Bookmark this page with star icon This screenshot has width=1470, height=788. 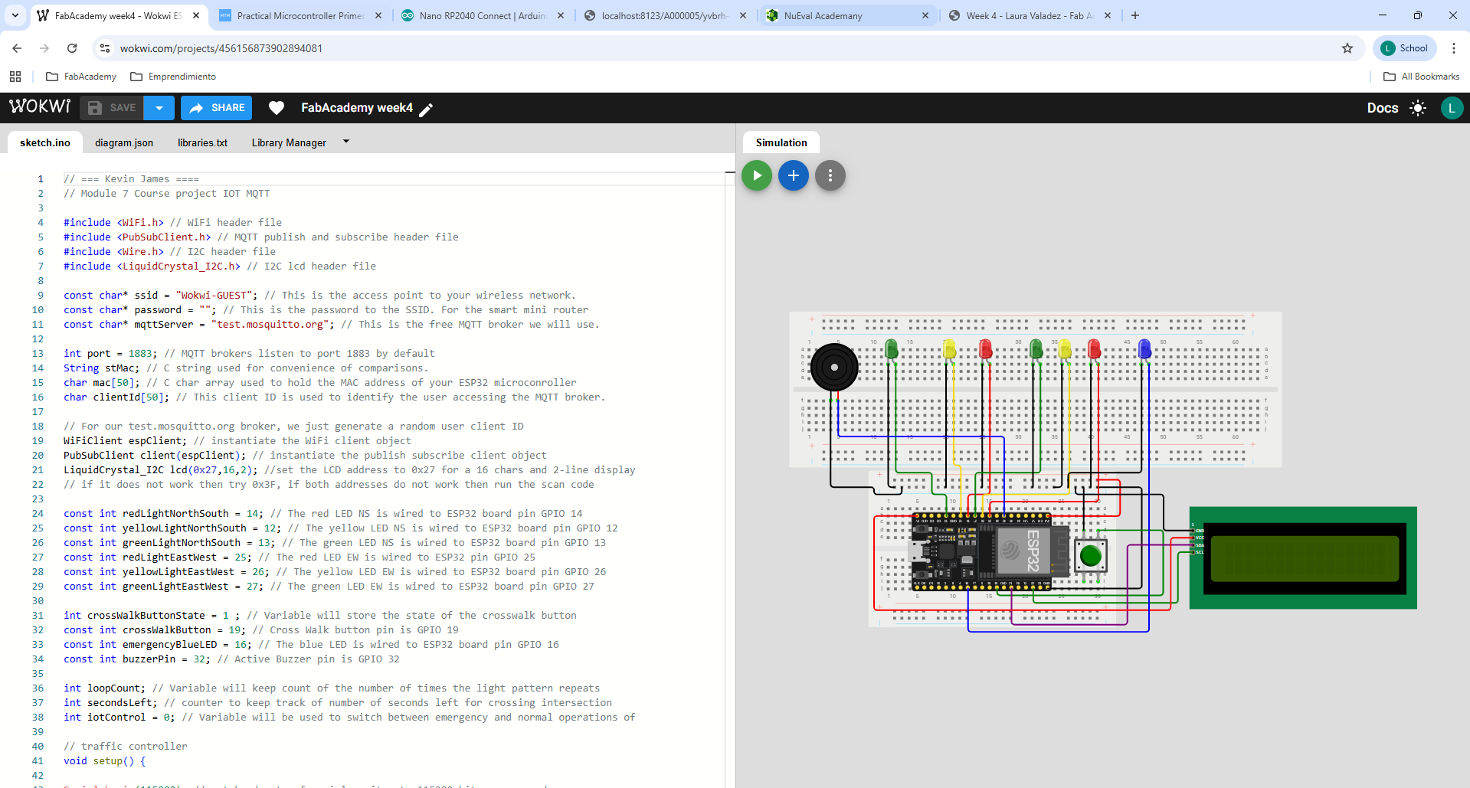point(1347,48)
